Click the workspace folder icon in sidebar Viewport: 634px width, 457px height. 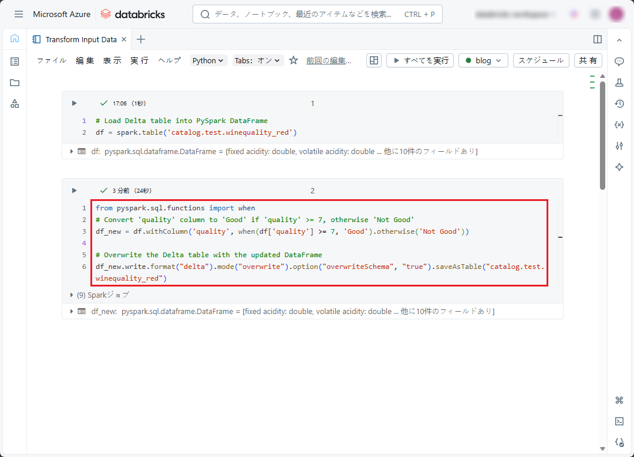click(x=15, y=83)
